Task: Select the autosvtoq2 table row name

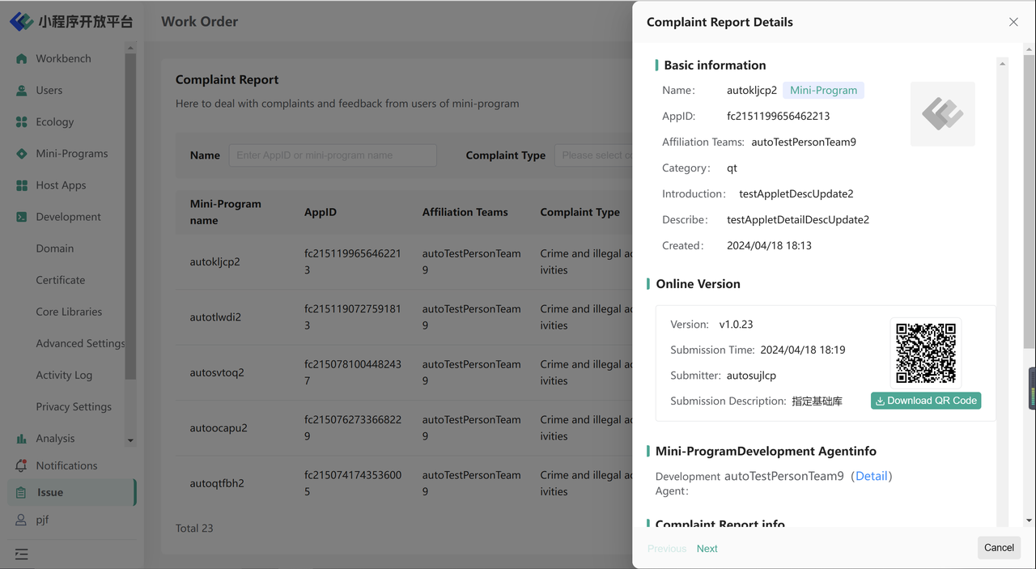Action: tap(217, 373)
